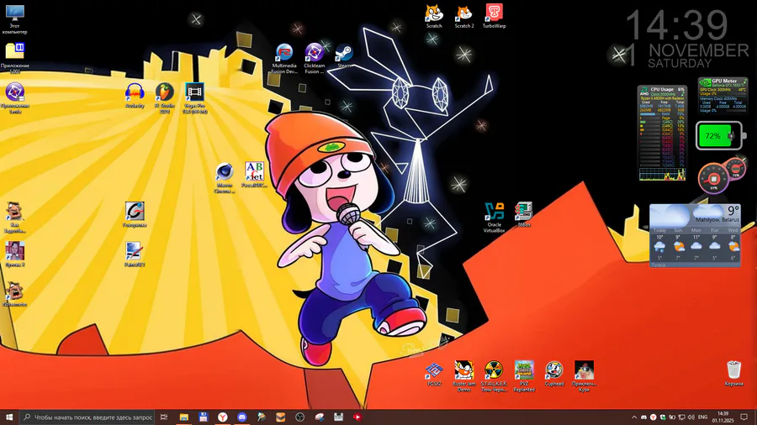Screen dimensions: 757x425
Task: Switch the ENG input language indicator
Action: pyautogui.click(x=703, y=417)
